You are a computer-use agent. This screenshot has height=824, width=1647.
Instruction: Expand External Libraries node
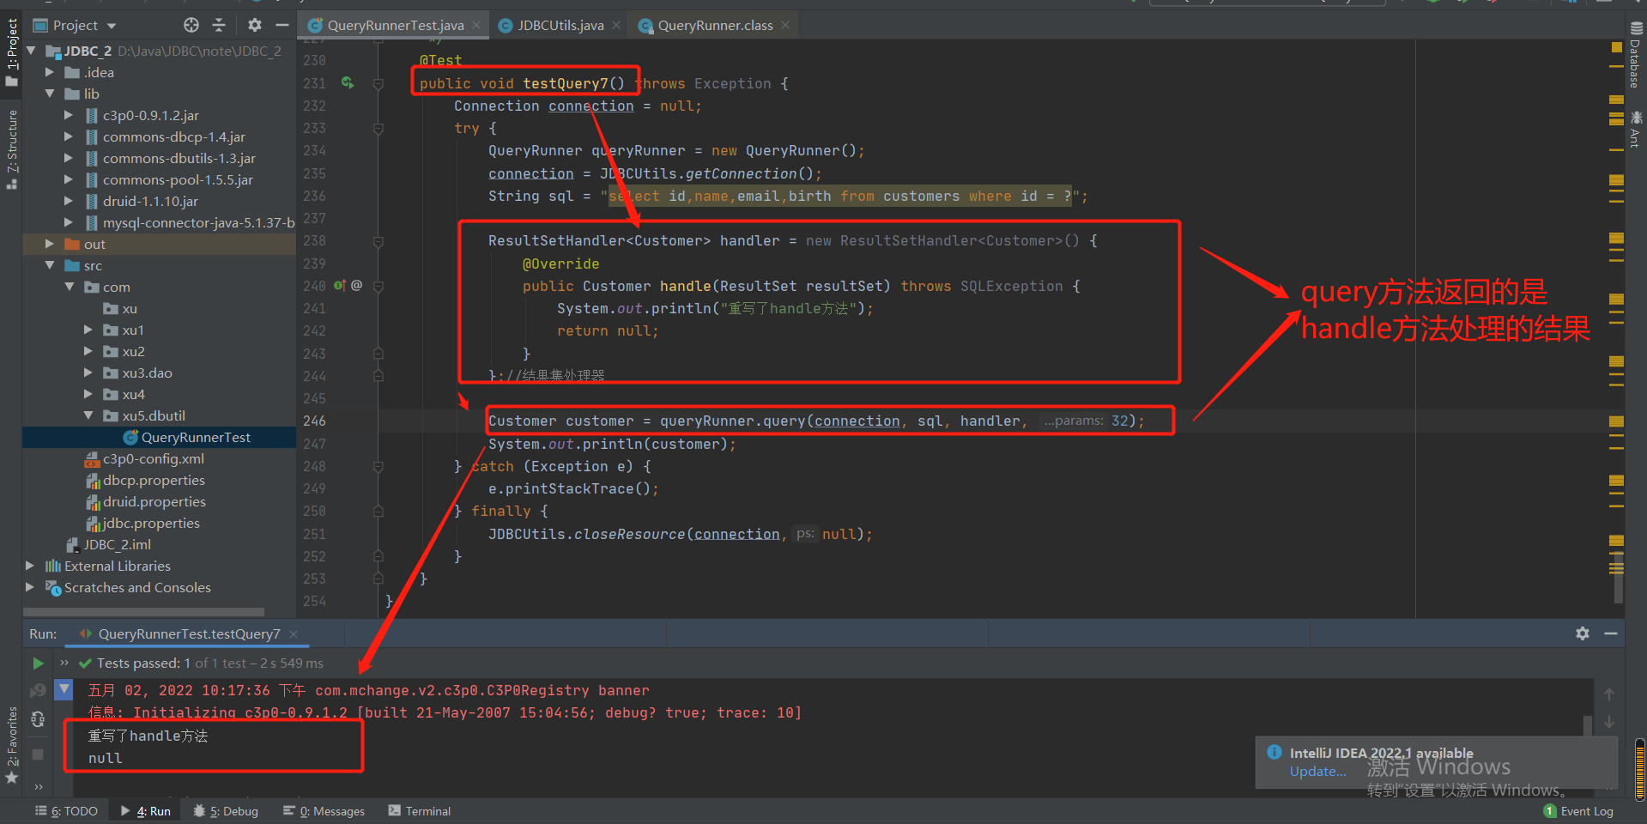click(30, 566)
